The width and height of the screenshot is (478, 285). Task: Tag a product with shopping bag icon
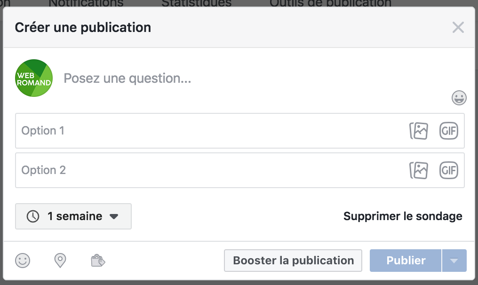97,260
